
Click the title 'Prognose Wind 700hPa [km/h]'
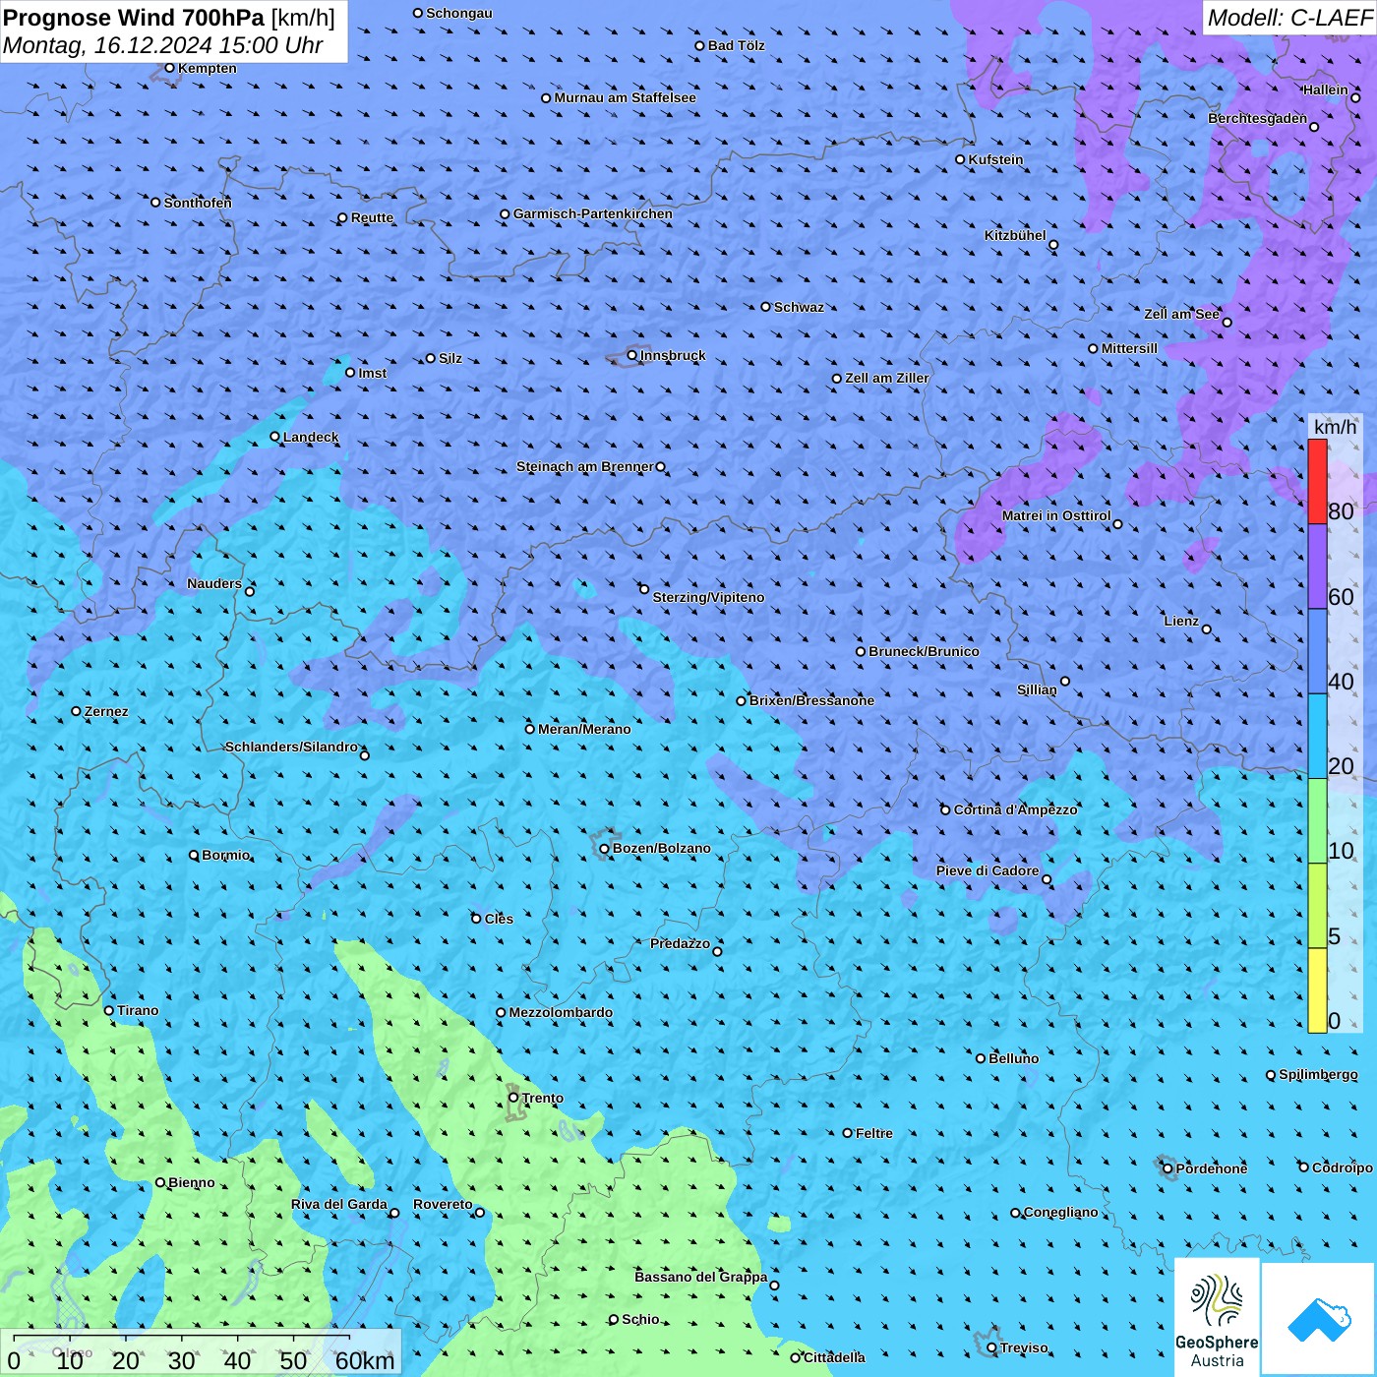[169, 18]
